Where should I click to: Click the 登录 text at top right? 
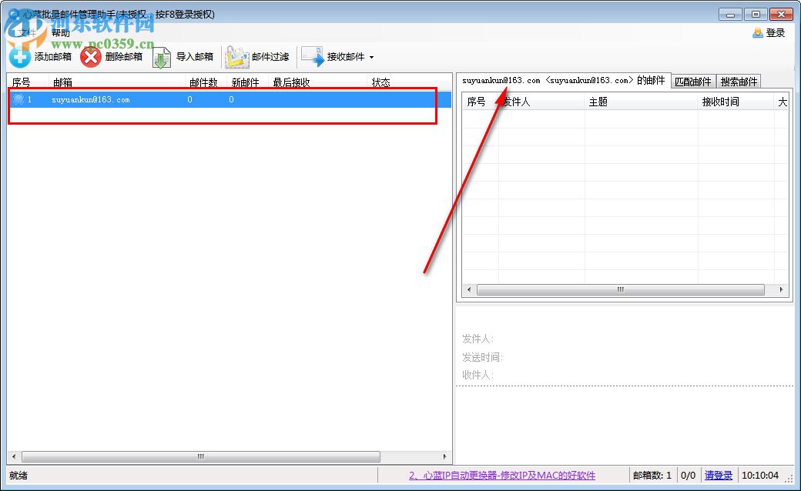coord(776,32)
